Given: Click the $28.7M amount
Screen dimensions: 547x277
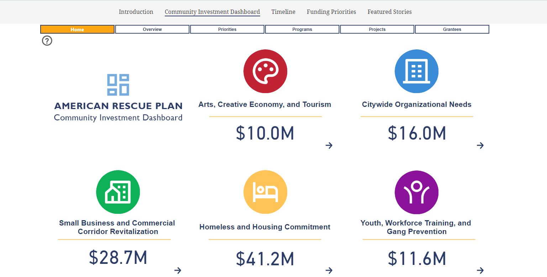Looking at the screenshot, I should [x=118, y=257].
